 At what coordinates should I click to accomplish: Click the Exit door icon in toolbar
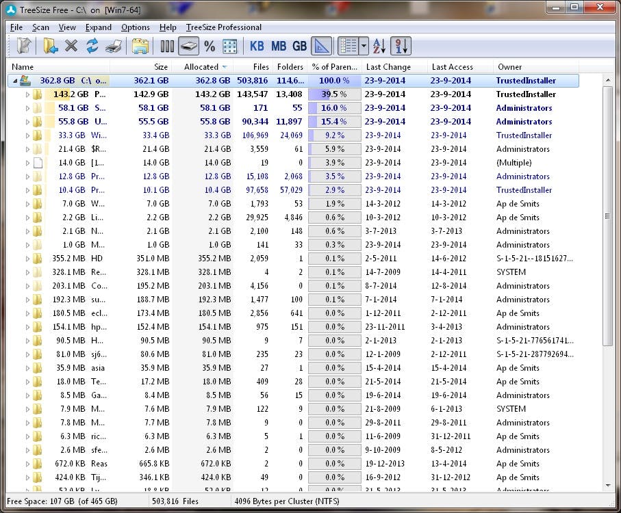click(x=24, y=46)
